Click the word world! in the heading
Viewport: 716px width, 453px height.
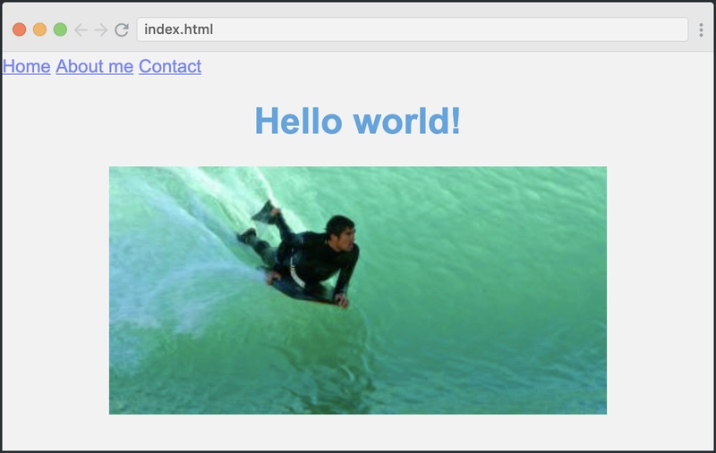click(407, 121)
